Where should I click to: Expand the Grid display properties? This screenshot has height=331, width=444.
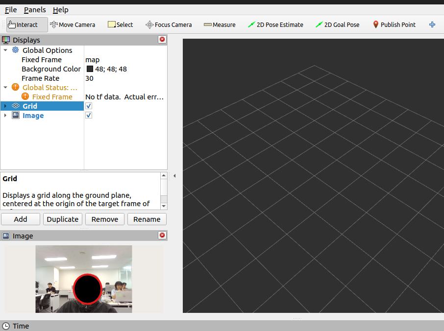5,106
